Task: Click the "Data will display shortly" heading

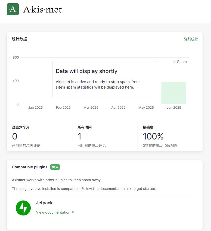Action: pos(86,71)
